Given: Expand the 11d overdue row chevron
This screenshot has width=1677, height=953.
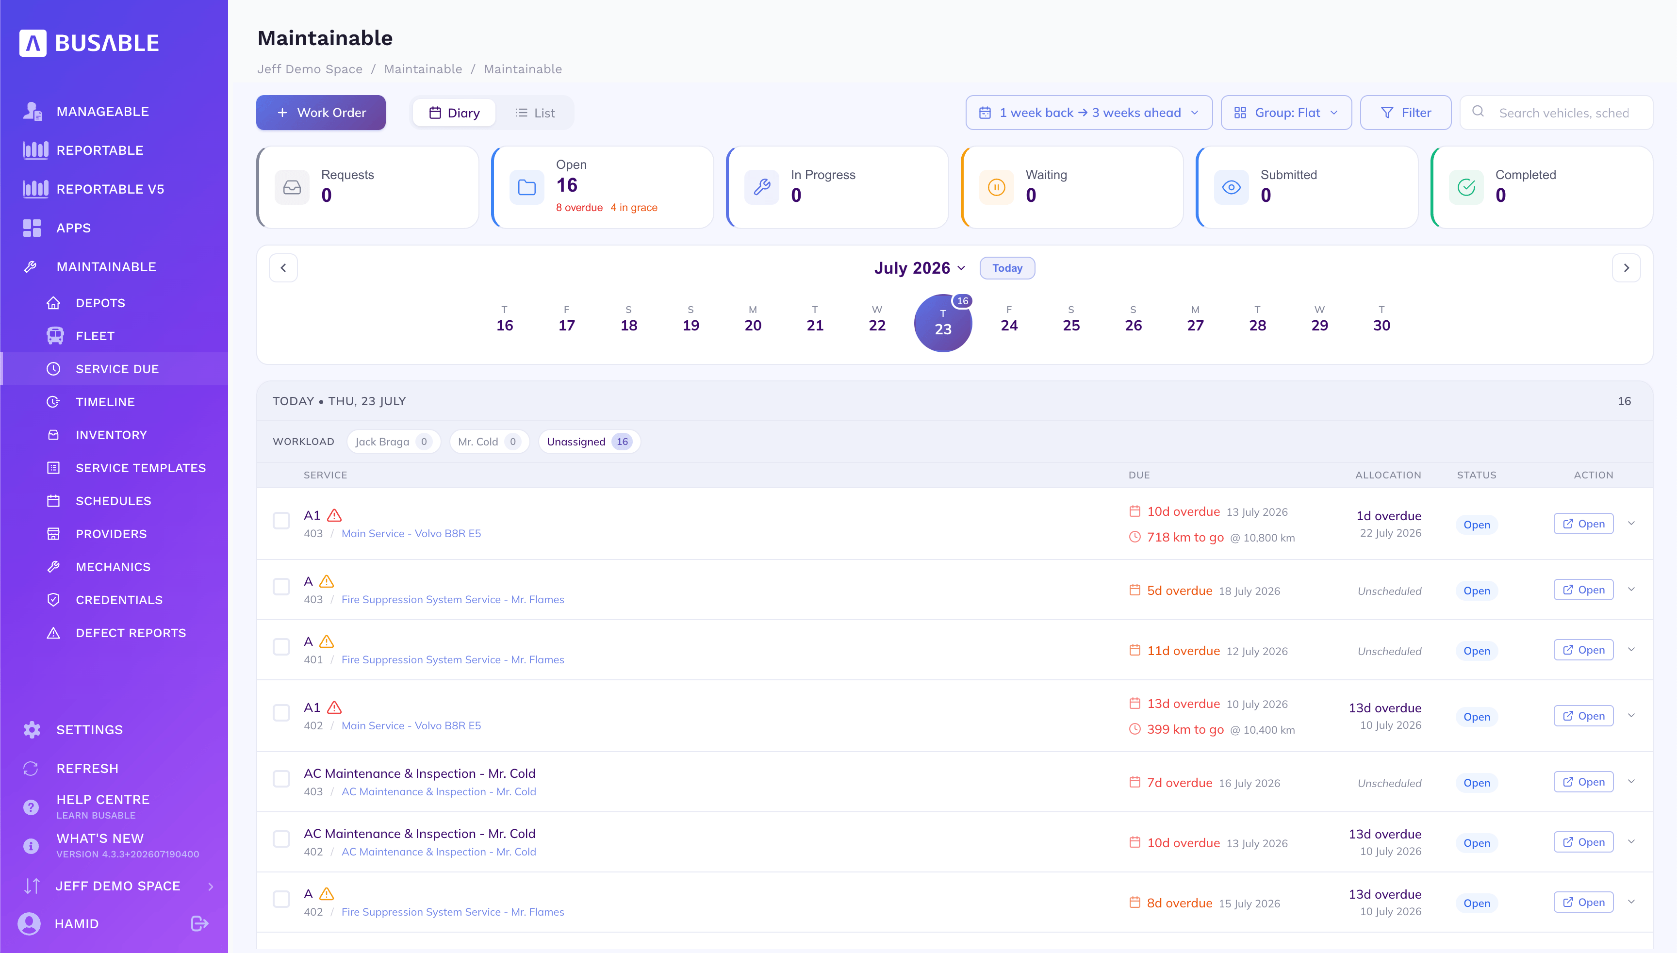Looking at the screenshot, I should pyautogui.click(x=1631, y=650).
